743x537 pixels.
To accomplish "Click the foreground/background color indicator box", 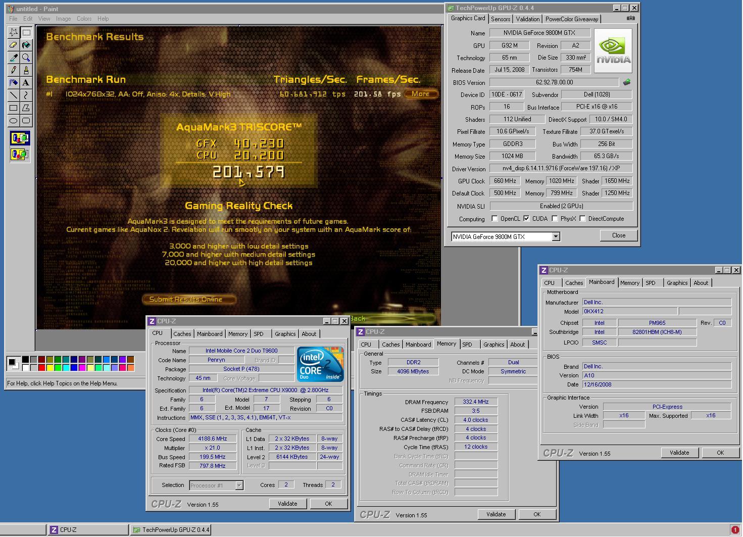I will pyautogui.click(x=14, y=363).
